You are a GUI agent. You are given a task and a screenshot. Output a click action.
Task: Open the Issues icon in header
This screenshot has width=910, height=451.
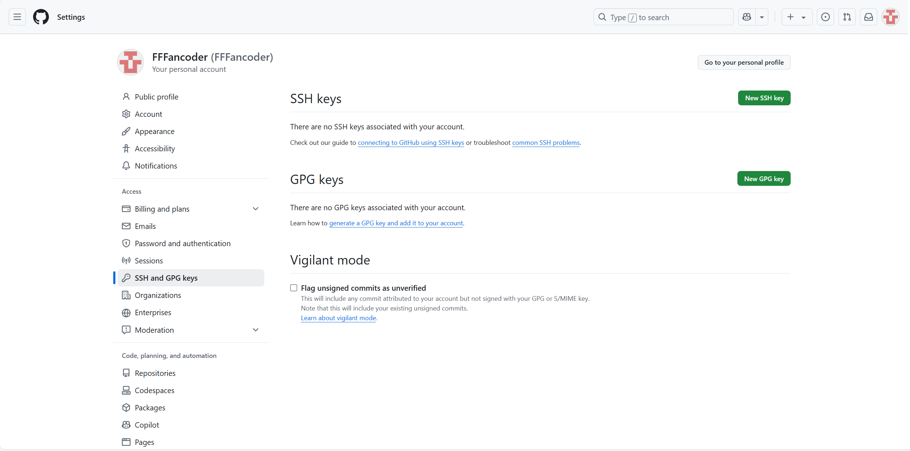826,17
